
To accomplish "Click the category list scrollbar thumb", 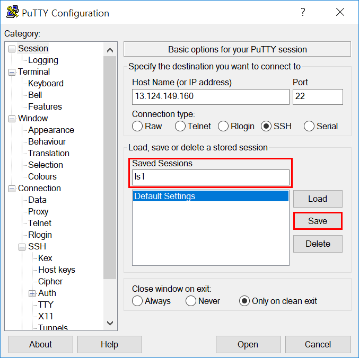I will pos(110,167).
